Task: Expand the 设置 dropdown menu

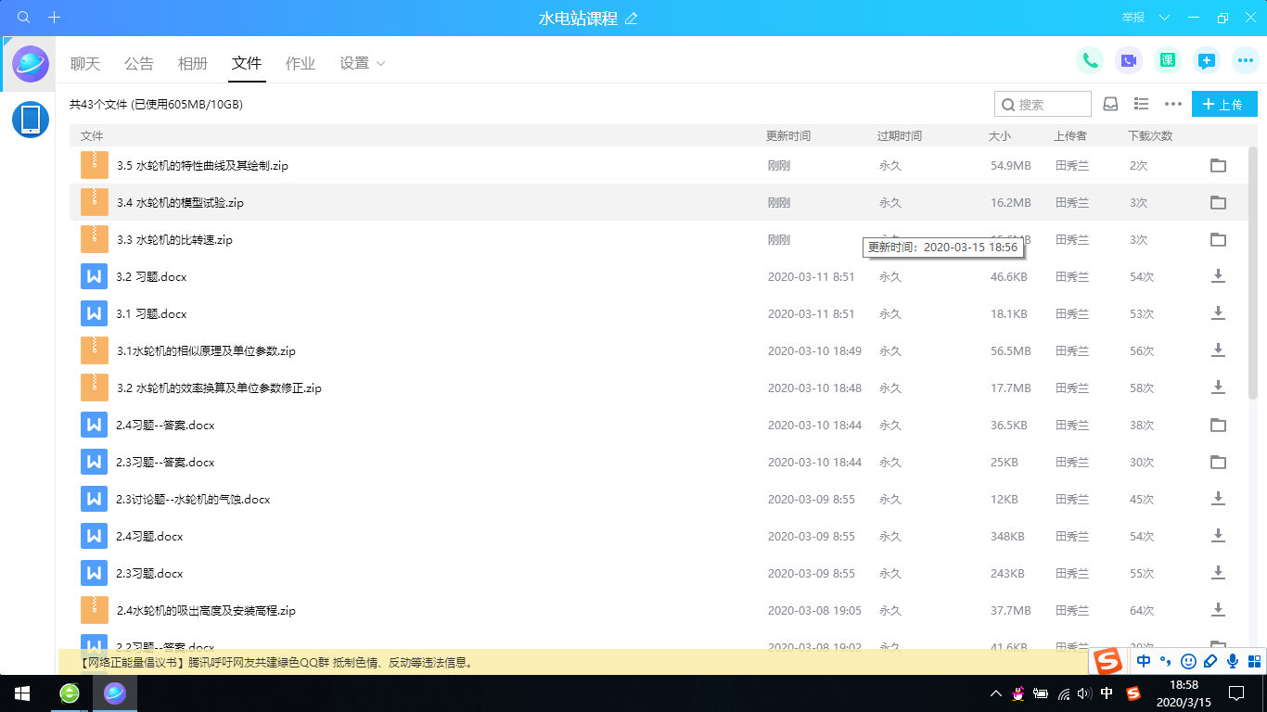Action: click(x=362, y=63)
